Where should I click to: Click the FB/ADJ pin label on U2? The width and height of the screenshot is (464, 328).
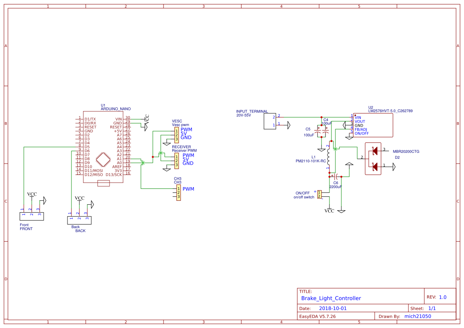pyautogui.click(x=361, y=130)
